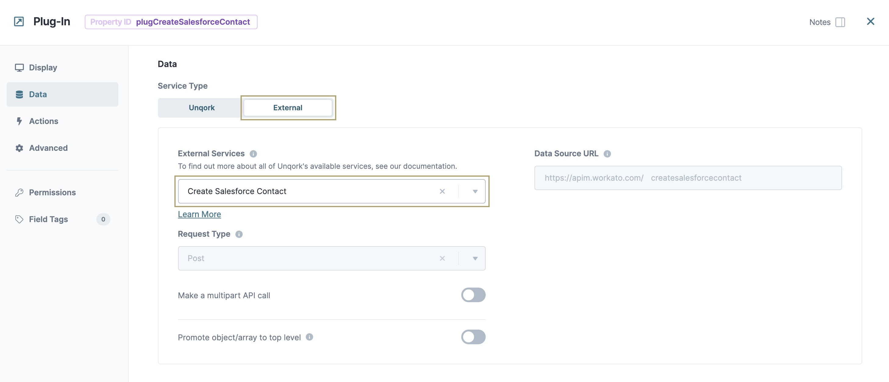Click the Advanced gear icon
The width and height of the screenshot is (889, 382).
tap(19, 148)
